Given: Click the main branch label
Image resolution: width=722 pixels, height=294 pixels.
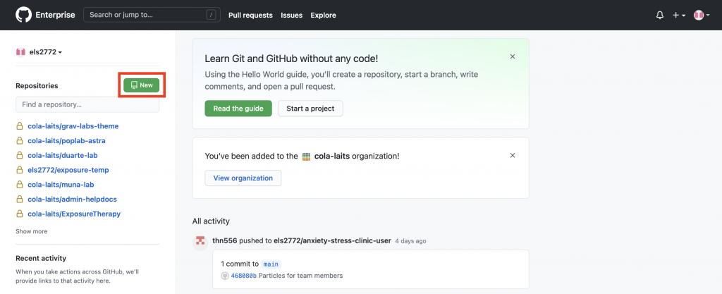Looking at the screenshot, I should (x=271, y=264).
